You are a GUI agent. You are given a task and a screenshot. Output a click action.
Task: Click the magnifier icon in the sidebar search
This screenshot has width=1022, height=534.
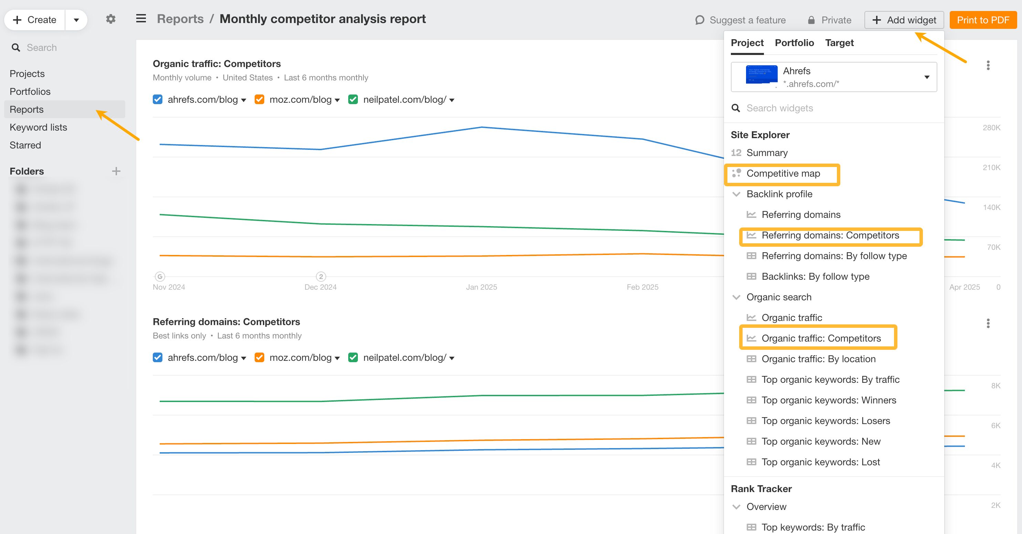click(16, 47)
